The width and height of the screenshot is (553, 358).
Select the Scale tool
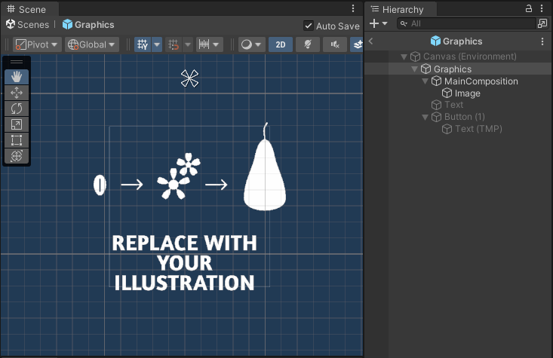[17, 124]
